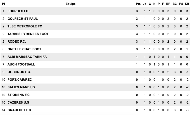Click the BP column header

click(x=168, y=4)
